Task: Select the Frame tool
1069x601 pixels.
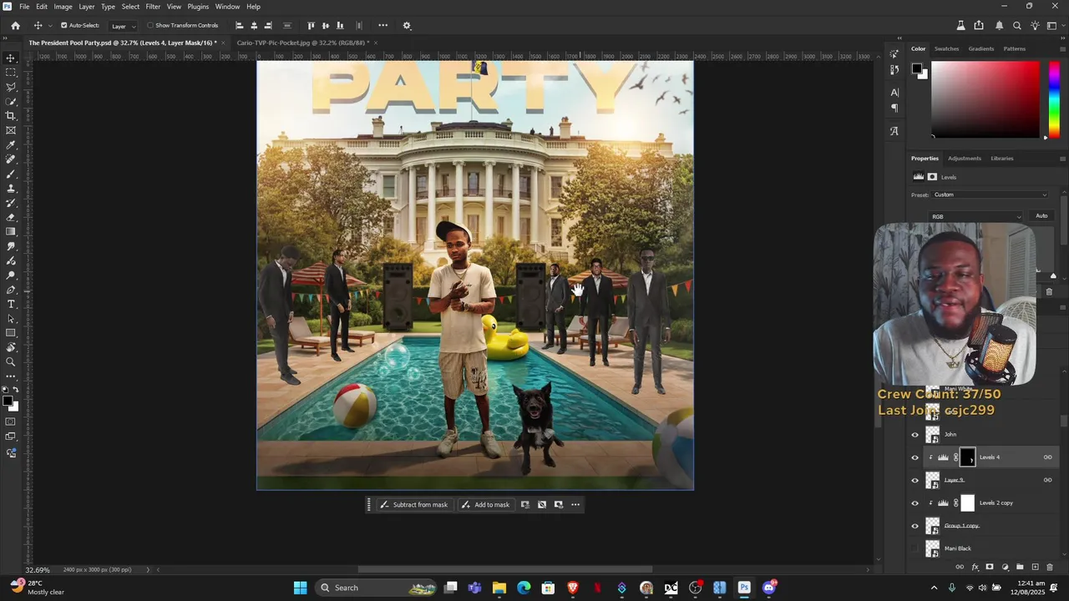Action: (x=11, y=130)
